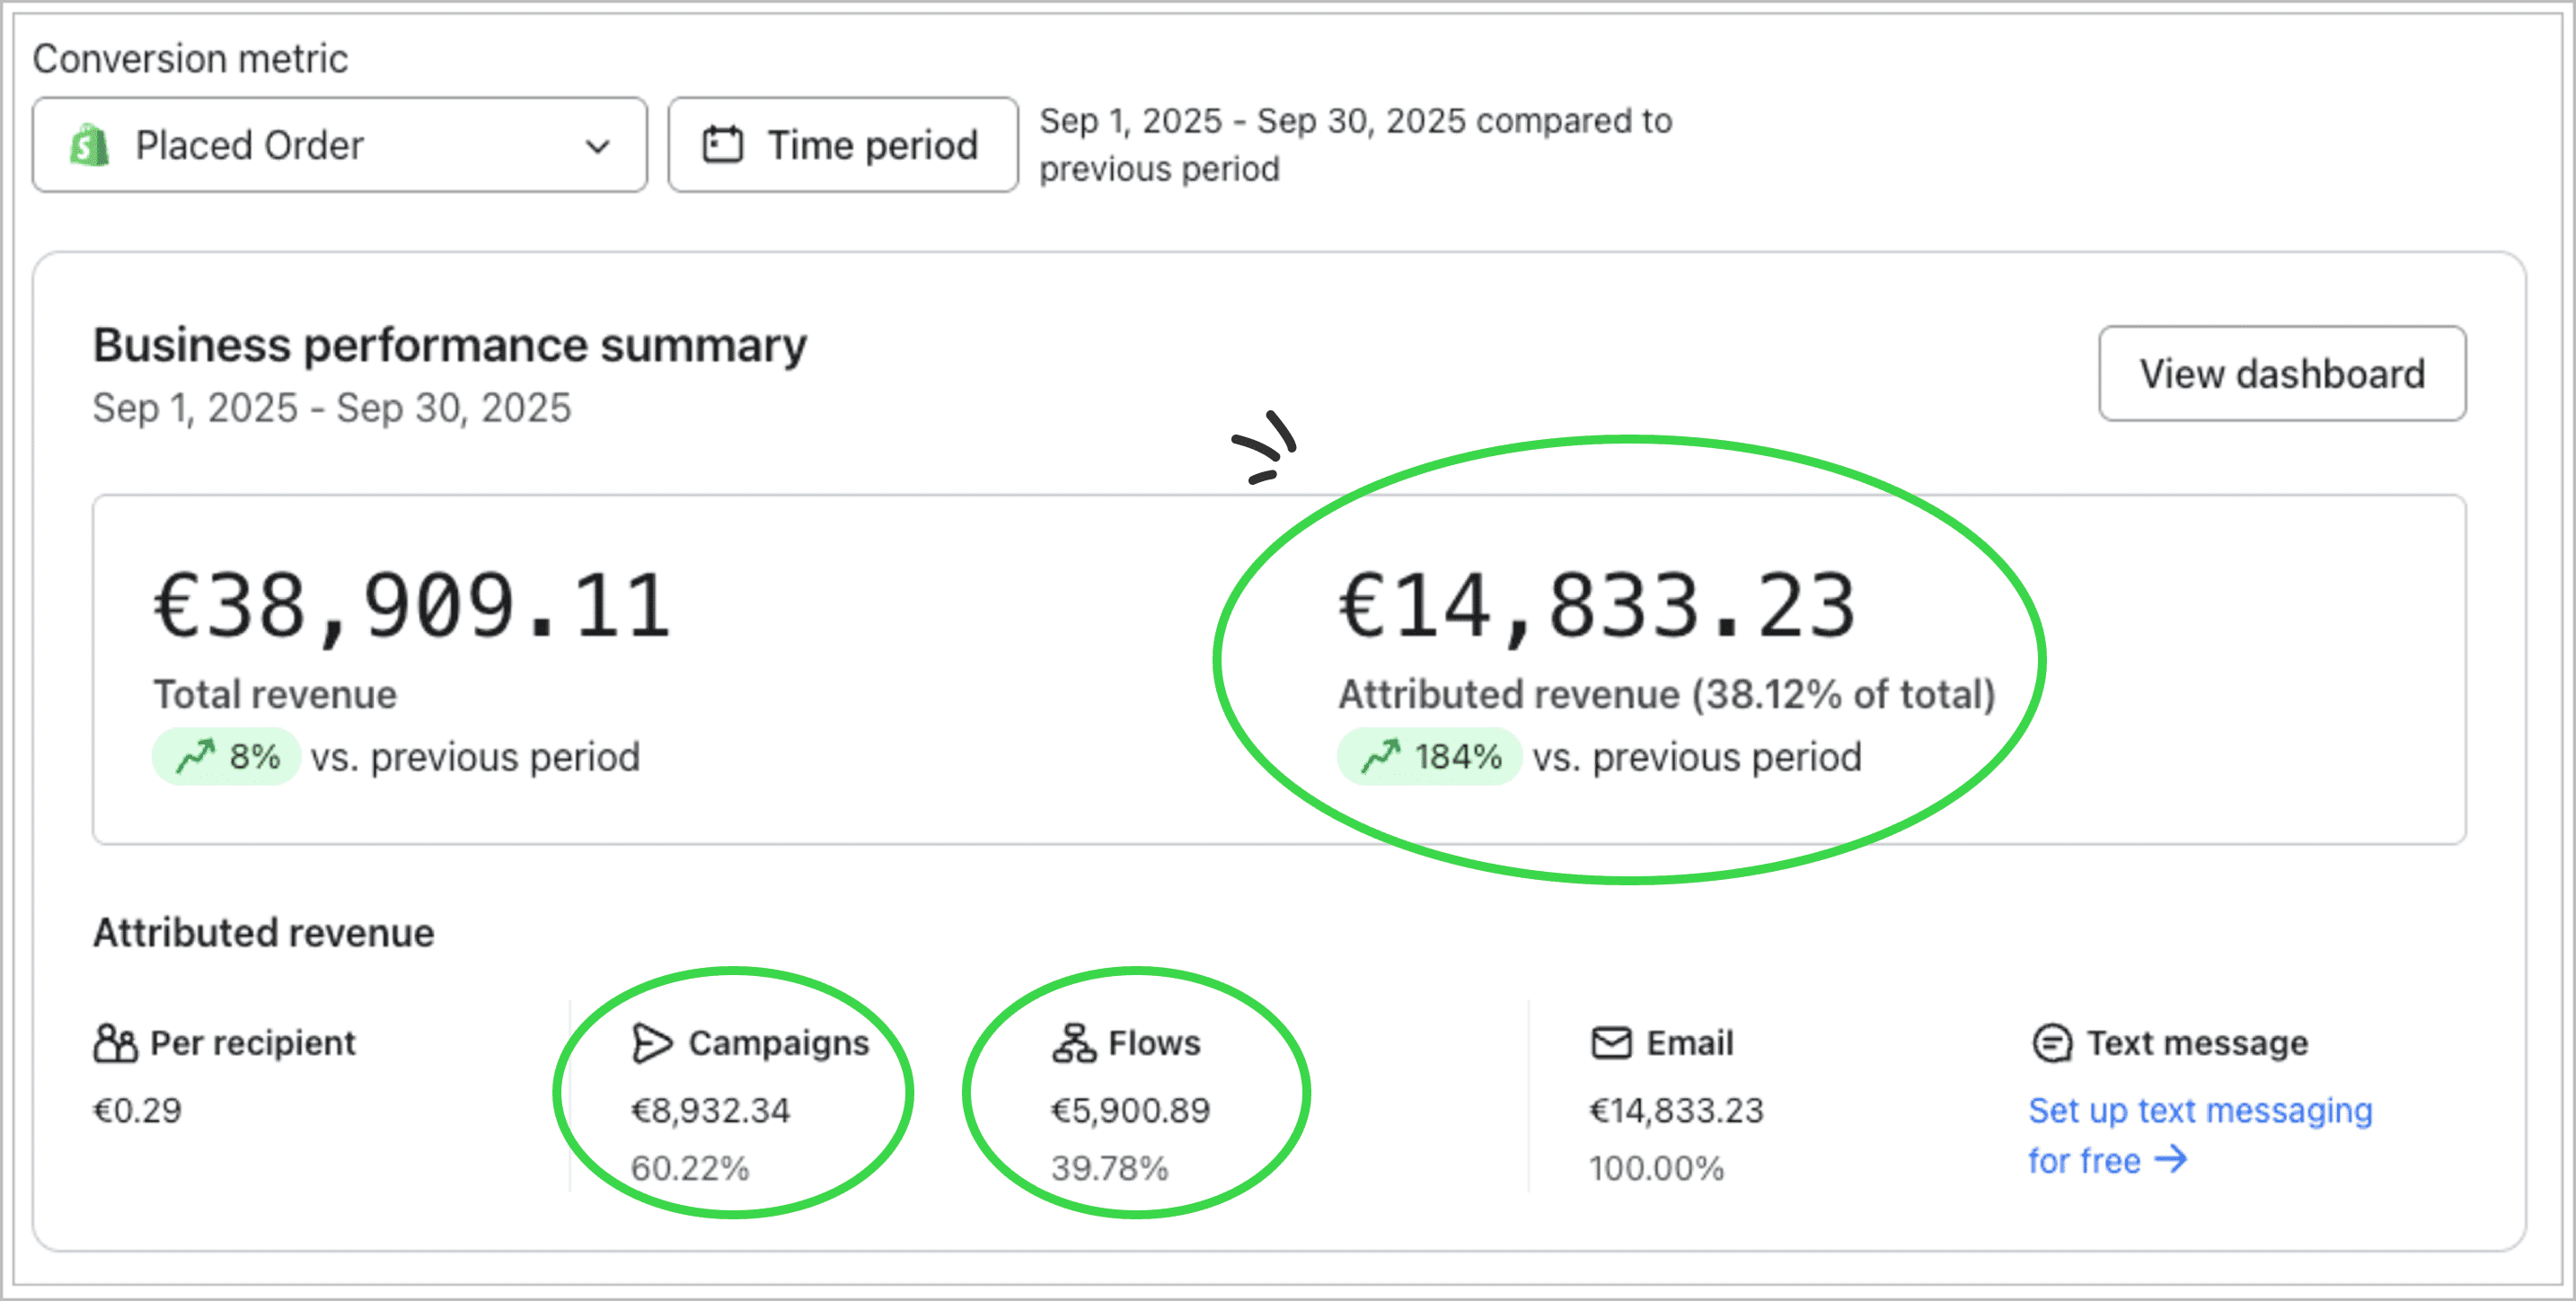Image resolution: width=2576 pixels, height=1301 pixels.
Task: Click the Campaigns paper plane icon
Action: (652, 1043)
